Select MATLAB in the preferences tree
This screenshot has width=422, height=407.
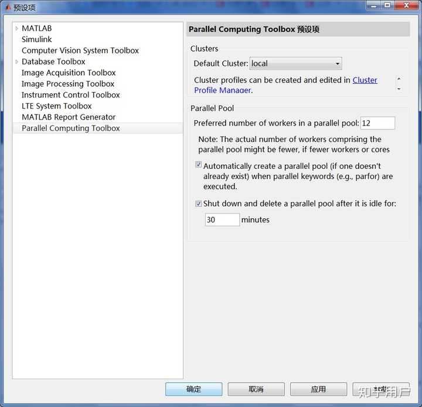click(x=36, y=28)
